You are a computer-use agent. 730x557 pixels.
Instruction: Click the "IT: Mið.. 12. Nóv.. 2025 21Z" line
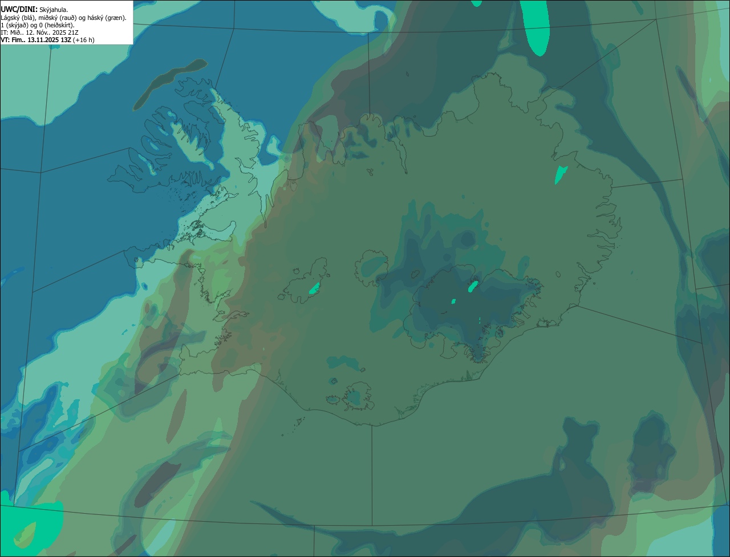coord(39,32)
